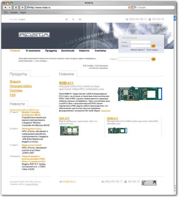
Task: Open the FAQ link
Action: [13, 95]
